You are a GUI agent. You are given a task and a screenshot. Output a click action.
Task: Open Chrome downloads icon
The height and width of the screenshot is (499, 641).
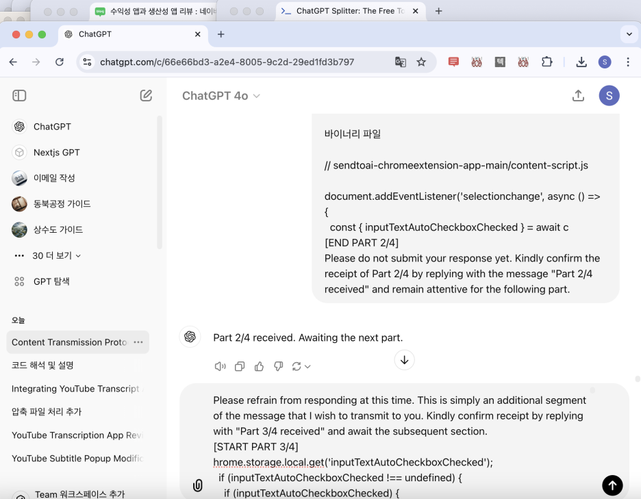[581, 62]
